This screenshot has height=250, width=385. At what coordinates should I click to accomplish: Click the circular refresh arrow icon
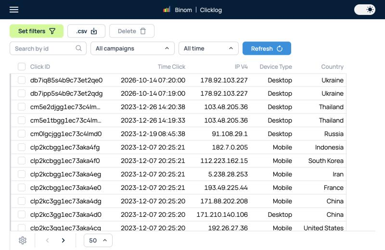coord(280,49)
